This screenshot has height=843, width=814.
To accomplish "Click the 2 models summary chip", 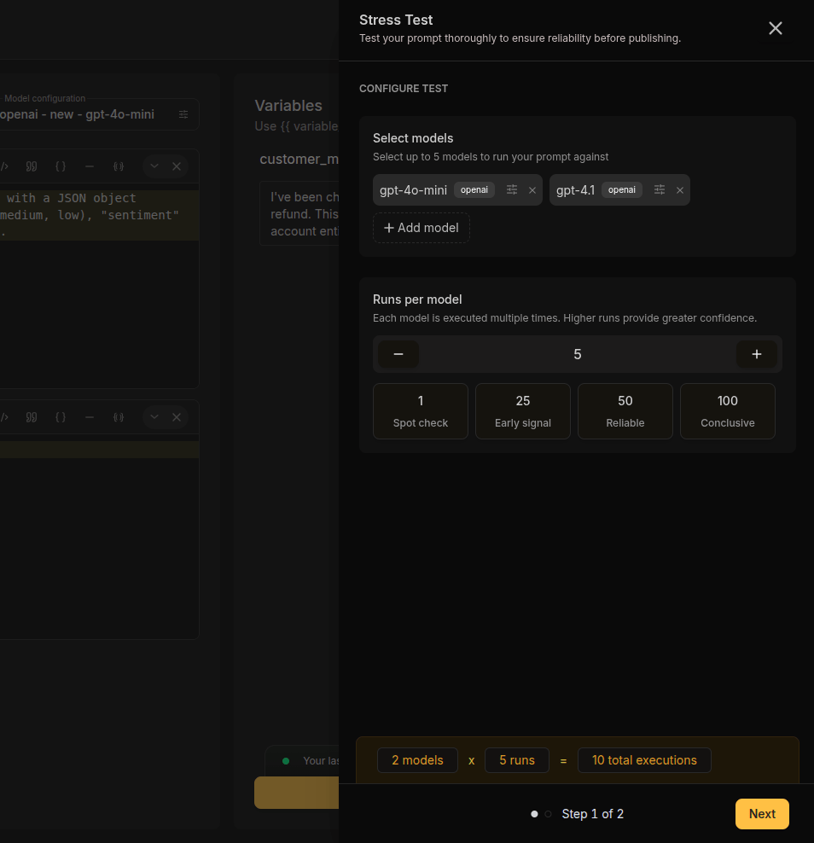I will [x=418, y=760].
